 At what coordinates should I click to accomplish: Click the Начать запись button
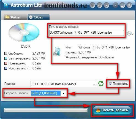(112, 110)
